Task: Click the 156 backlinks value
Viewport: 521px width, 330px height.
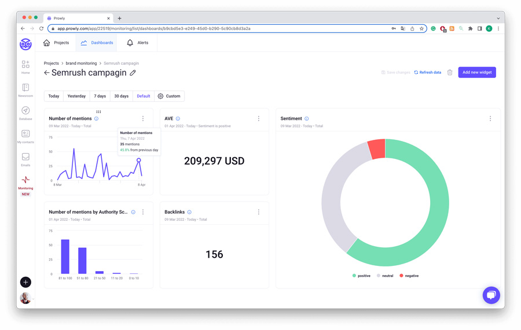Action: point(214,255)
